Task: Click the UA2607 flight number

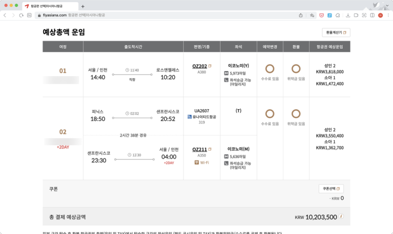Action: (x=201, y=111)
